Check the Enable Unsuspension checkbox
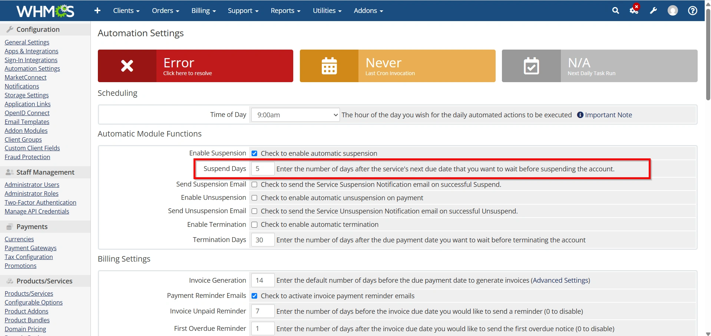Image resolution: width=711 pixels, height=336 pixels. click(x=254, y=198)
